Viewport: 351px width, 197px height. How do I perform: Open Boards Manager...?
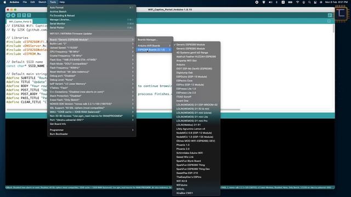coord(154,39)
